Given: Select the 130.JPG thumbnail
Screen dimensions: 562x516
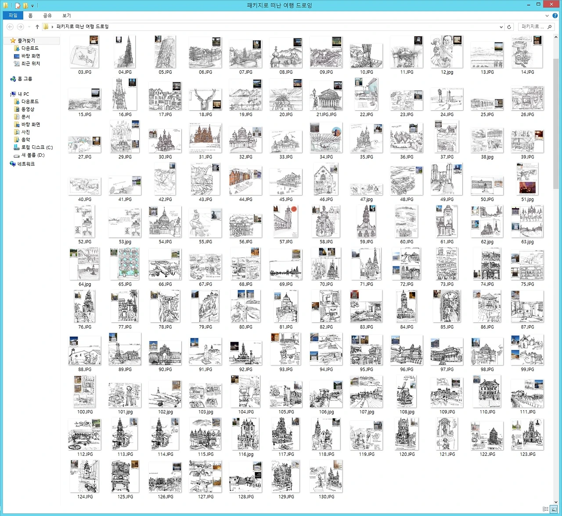Looking at the screenshot, I should 326,476.
